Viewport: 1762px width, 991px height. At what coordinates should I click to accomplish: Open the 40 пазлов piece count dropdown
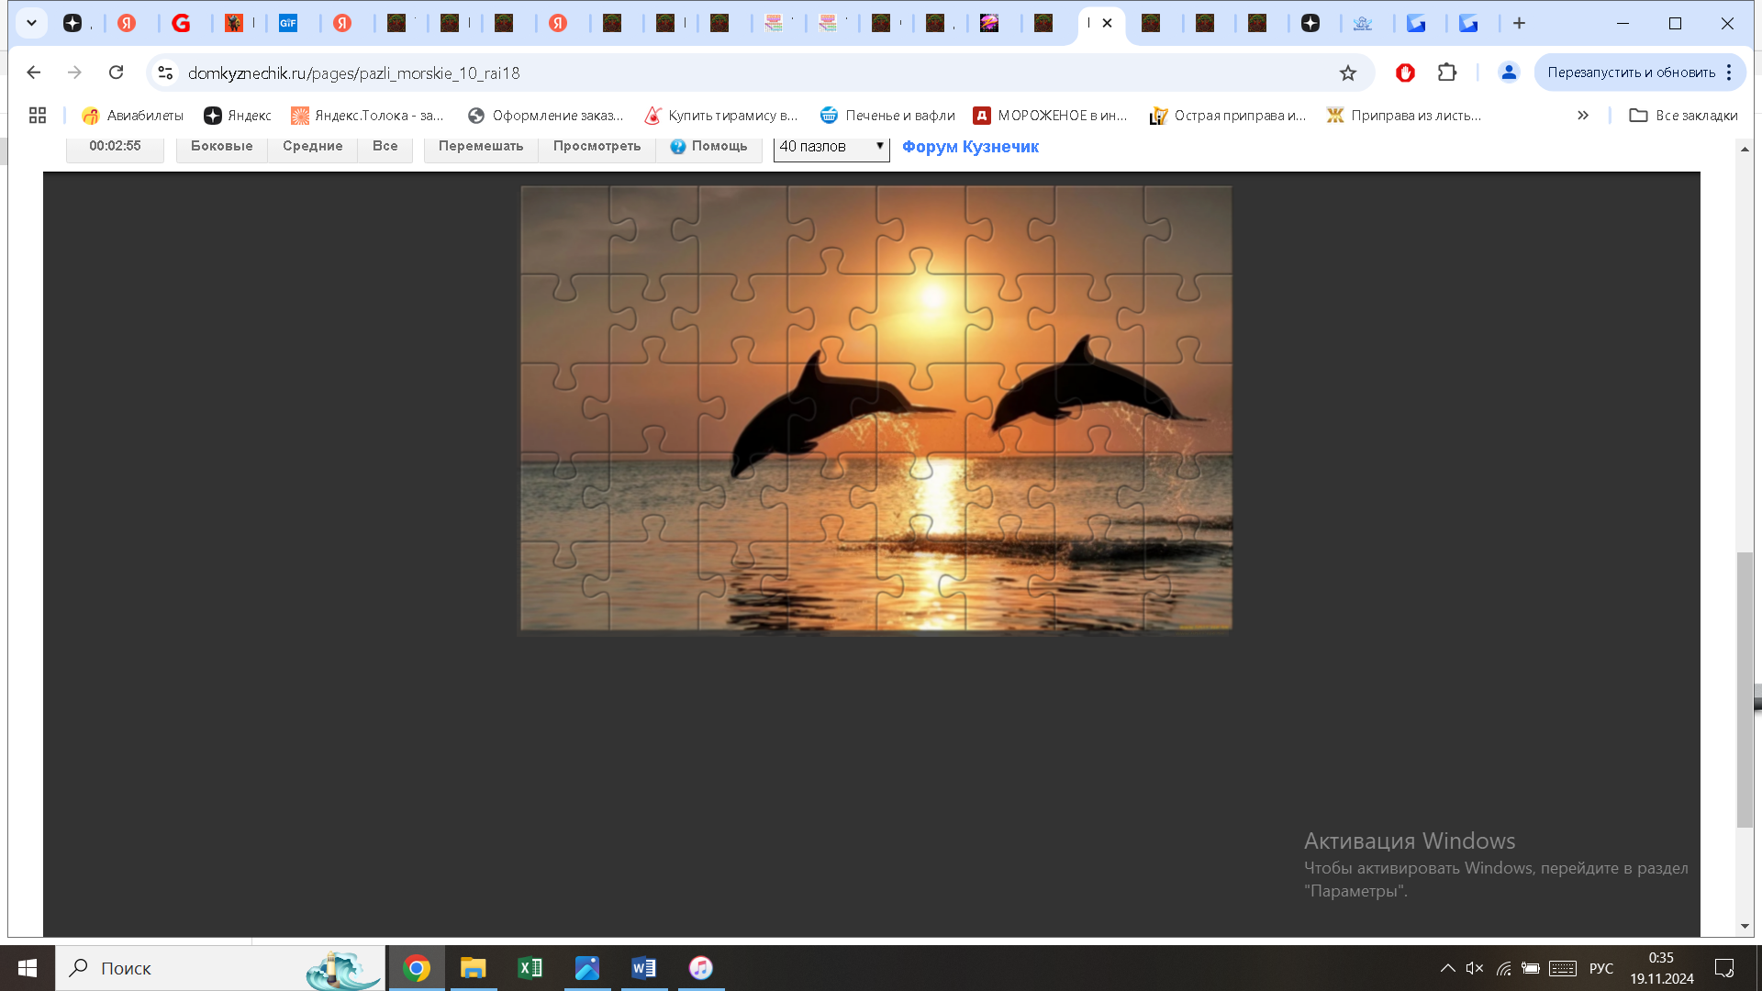831,147
